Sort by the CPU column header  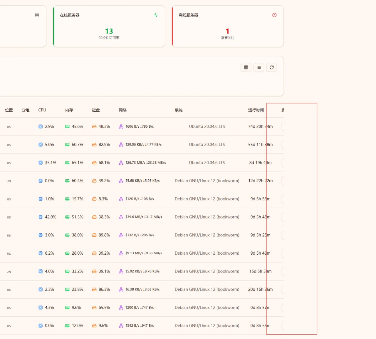(42, 110)
